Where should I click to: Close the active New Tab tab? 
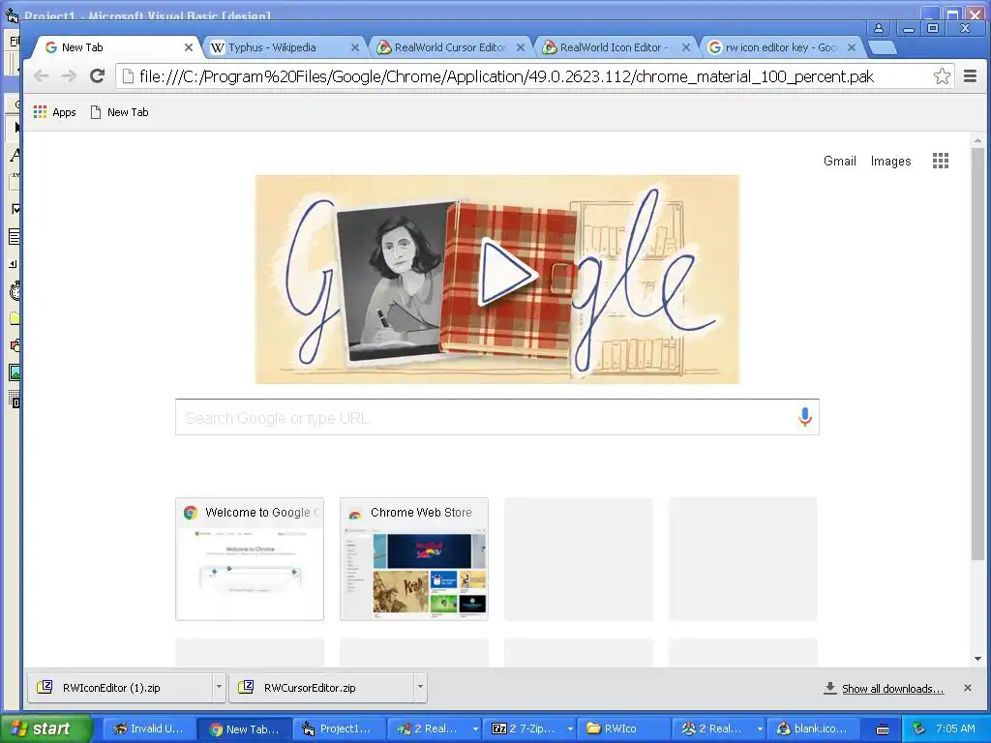pos(189,47)
